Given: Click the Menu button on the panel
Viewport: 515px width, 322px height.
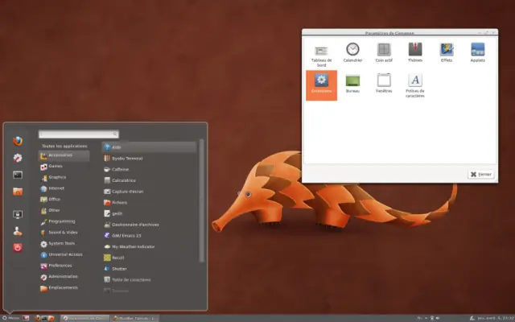Looking at the screenshot, I should (10, 318).
